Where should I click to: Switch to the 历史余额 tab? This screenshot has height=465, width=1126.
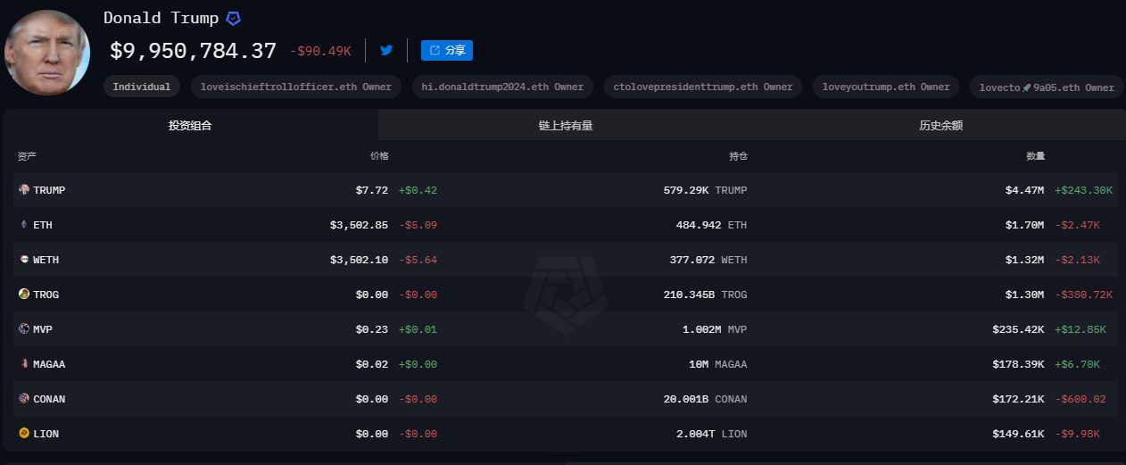click(x=940, y=125)
